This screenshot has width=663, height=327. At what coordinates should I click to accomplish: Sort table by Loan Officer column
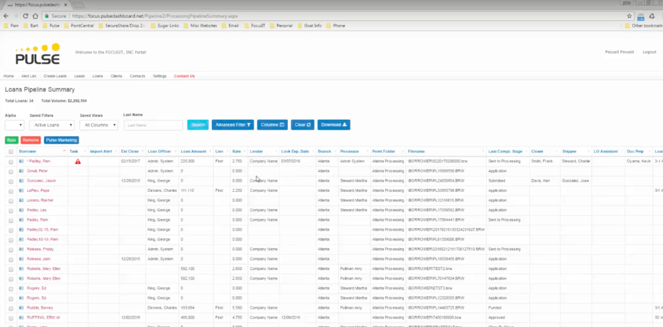(x=159, y=151)
